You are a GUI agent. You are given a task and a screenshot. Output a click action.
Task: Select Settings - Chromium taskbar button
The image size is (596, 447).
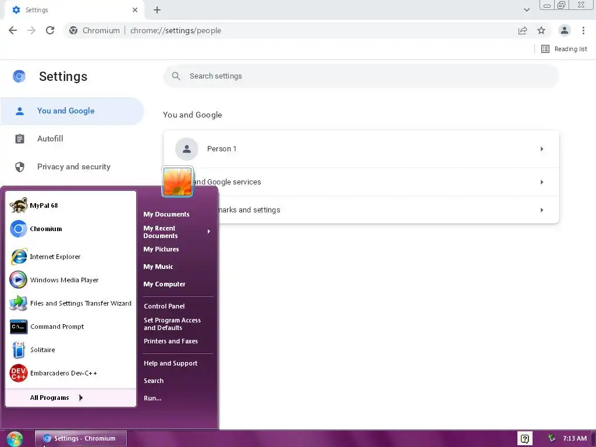pos(80,439)
